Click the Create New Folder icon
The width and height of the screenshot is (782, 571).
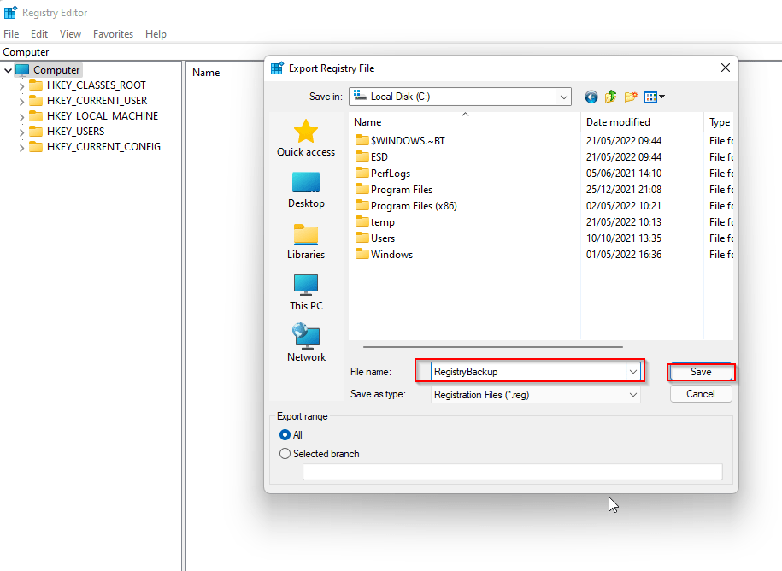coord(631,97)
